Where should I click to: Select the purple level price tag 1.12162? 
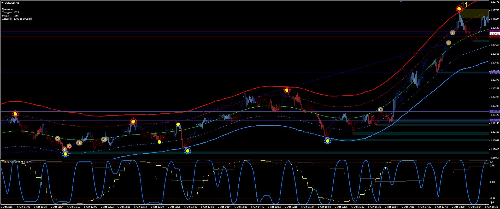(x=495, y=120)
